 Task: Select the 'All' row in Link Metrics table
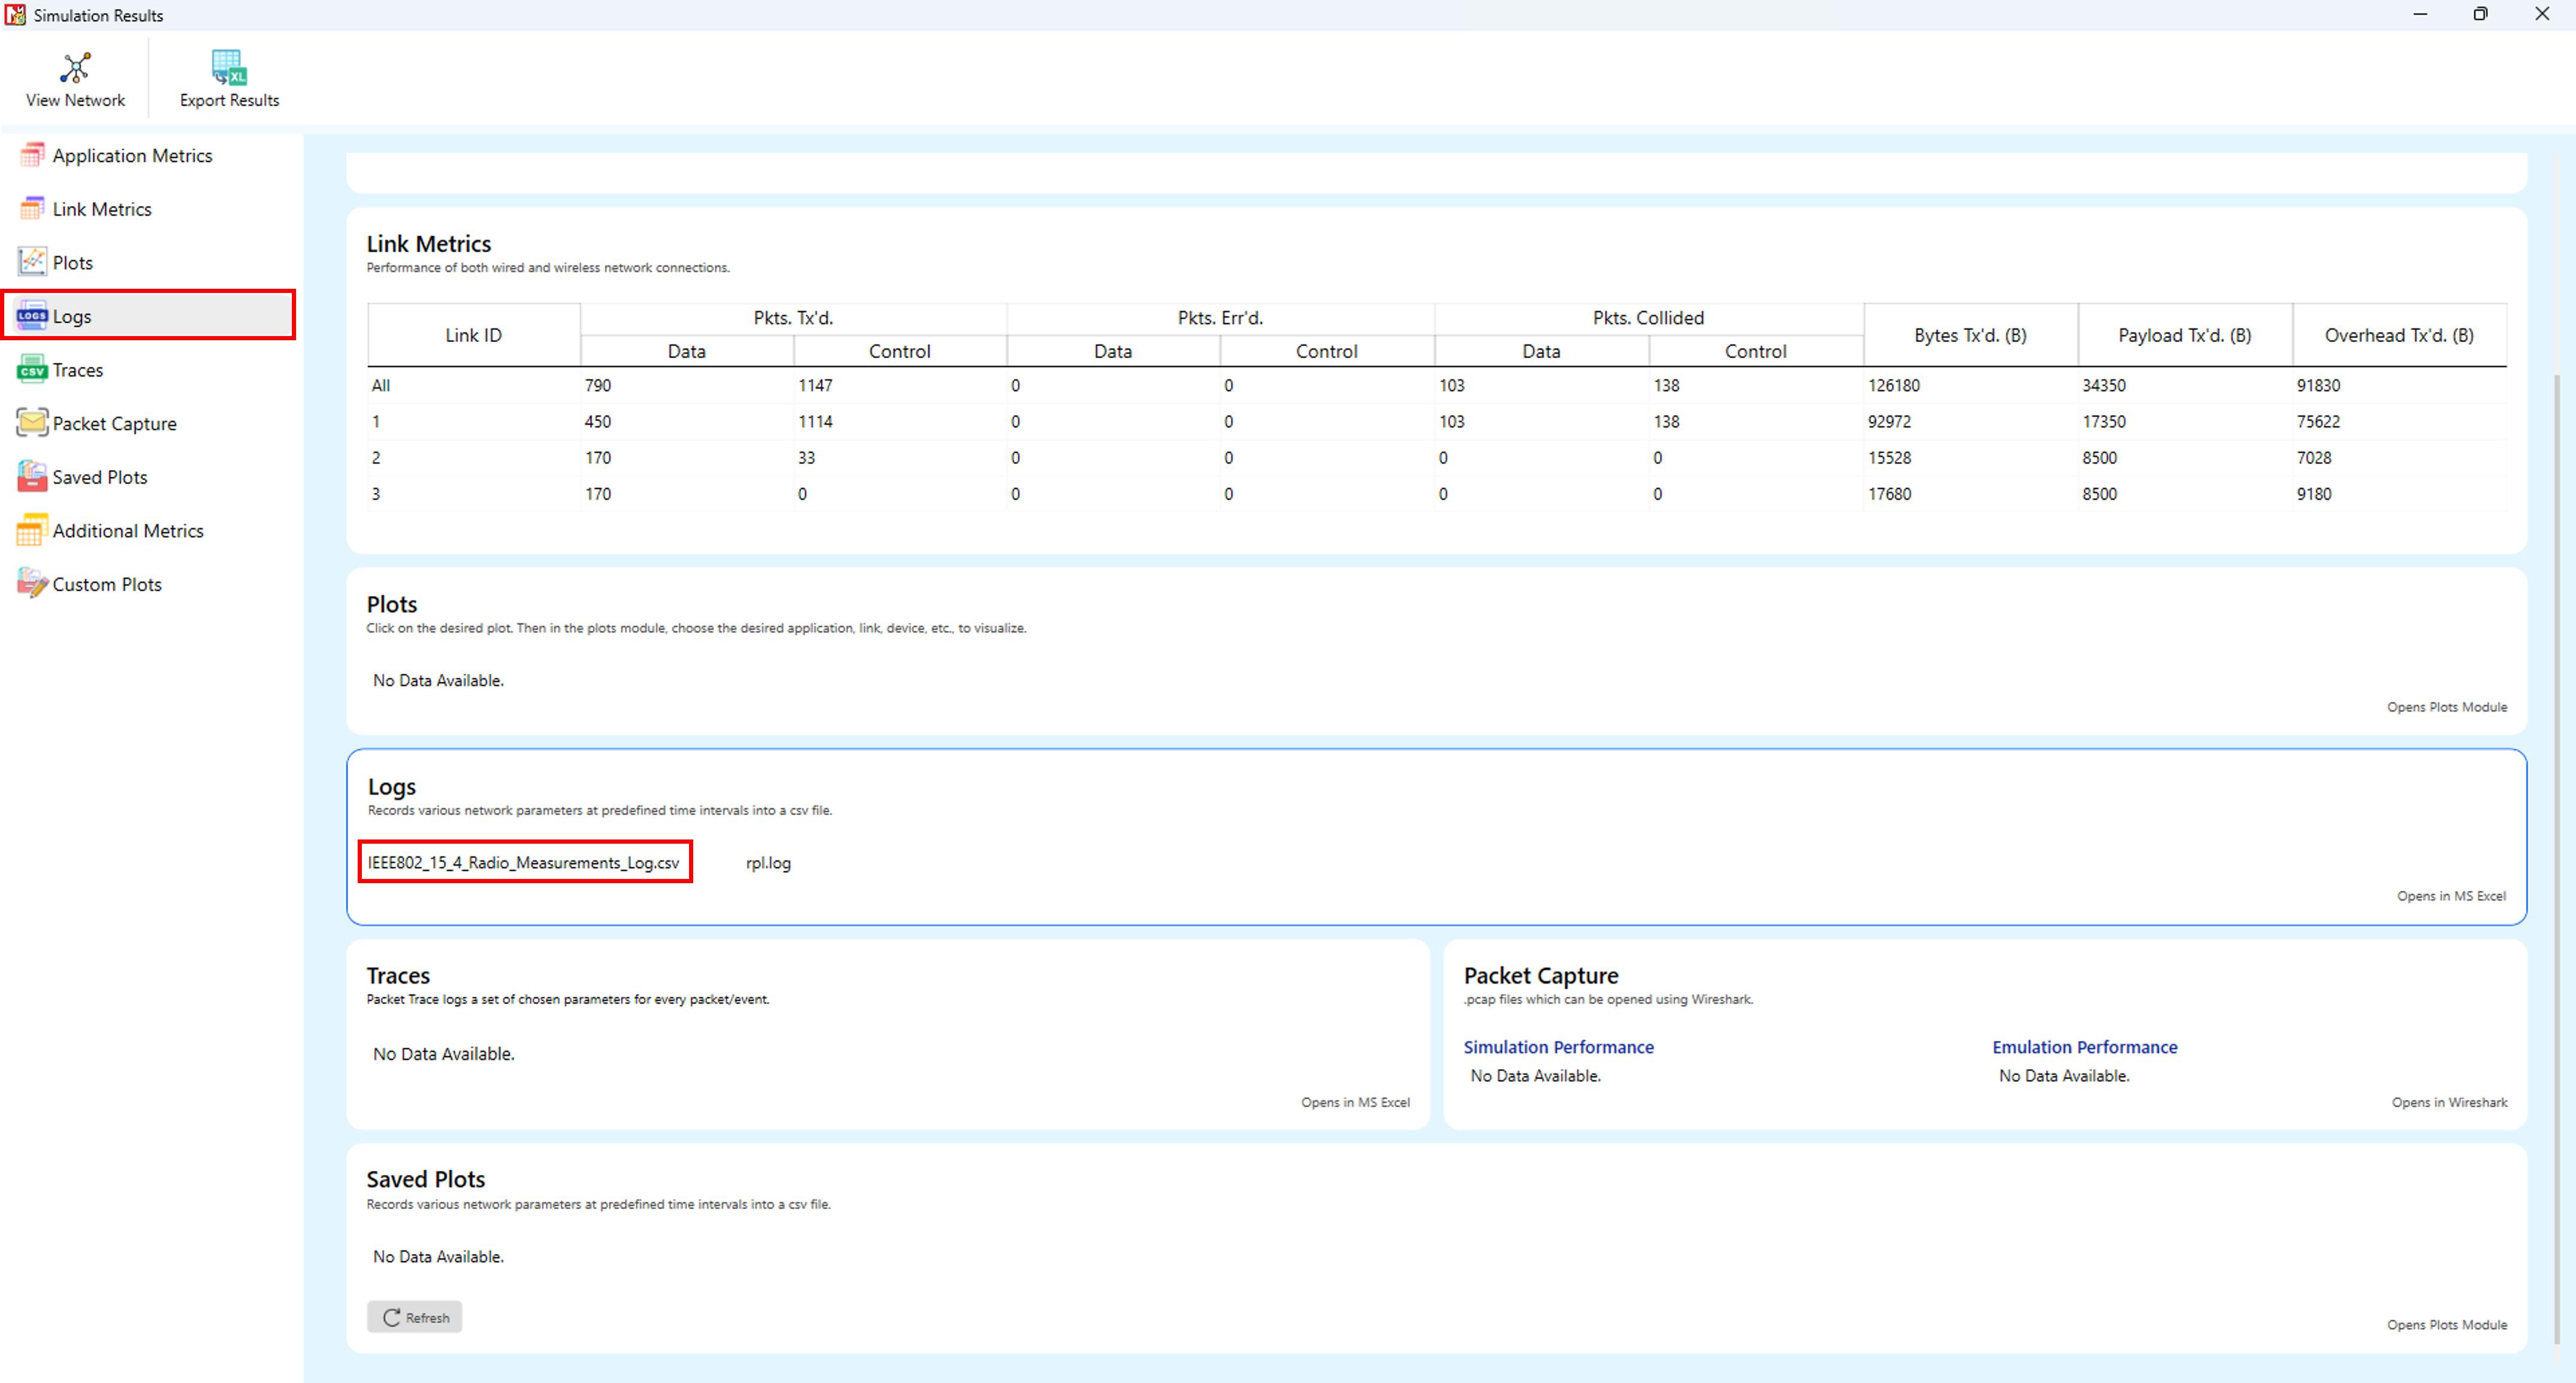point(381,385)
